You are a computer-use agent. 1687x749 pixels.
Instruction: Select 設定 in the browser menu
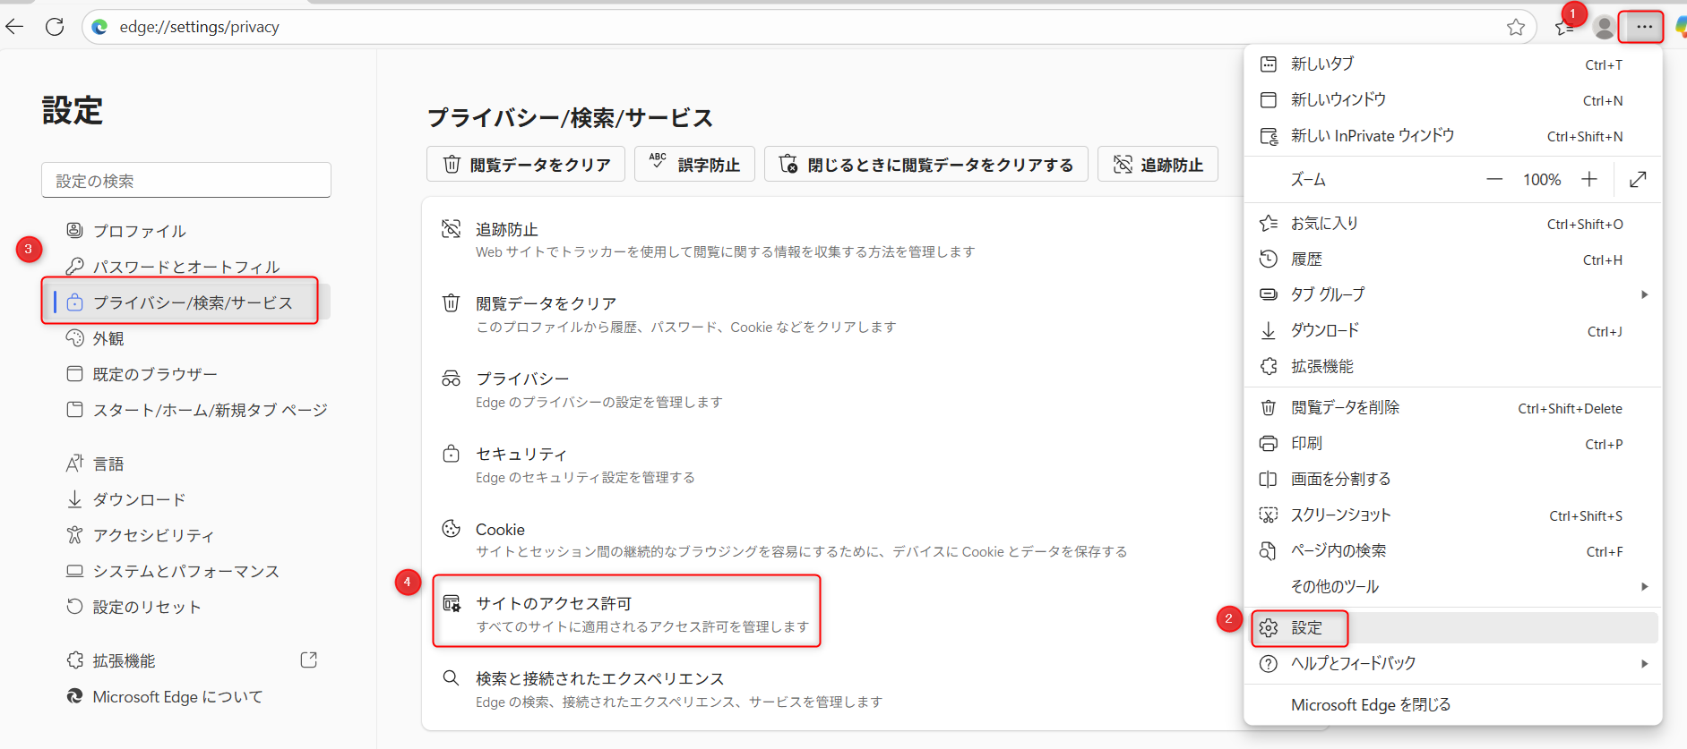coord(1306,628)
